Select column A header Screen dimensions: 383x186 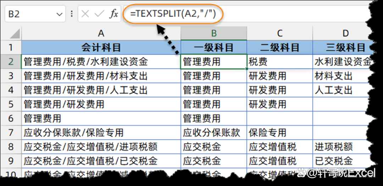click(x=101, y=34)
